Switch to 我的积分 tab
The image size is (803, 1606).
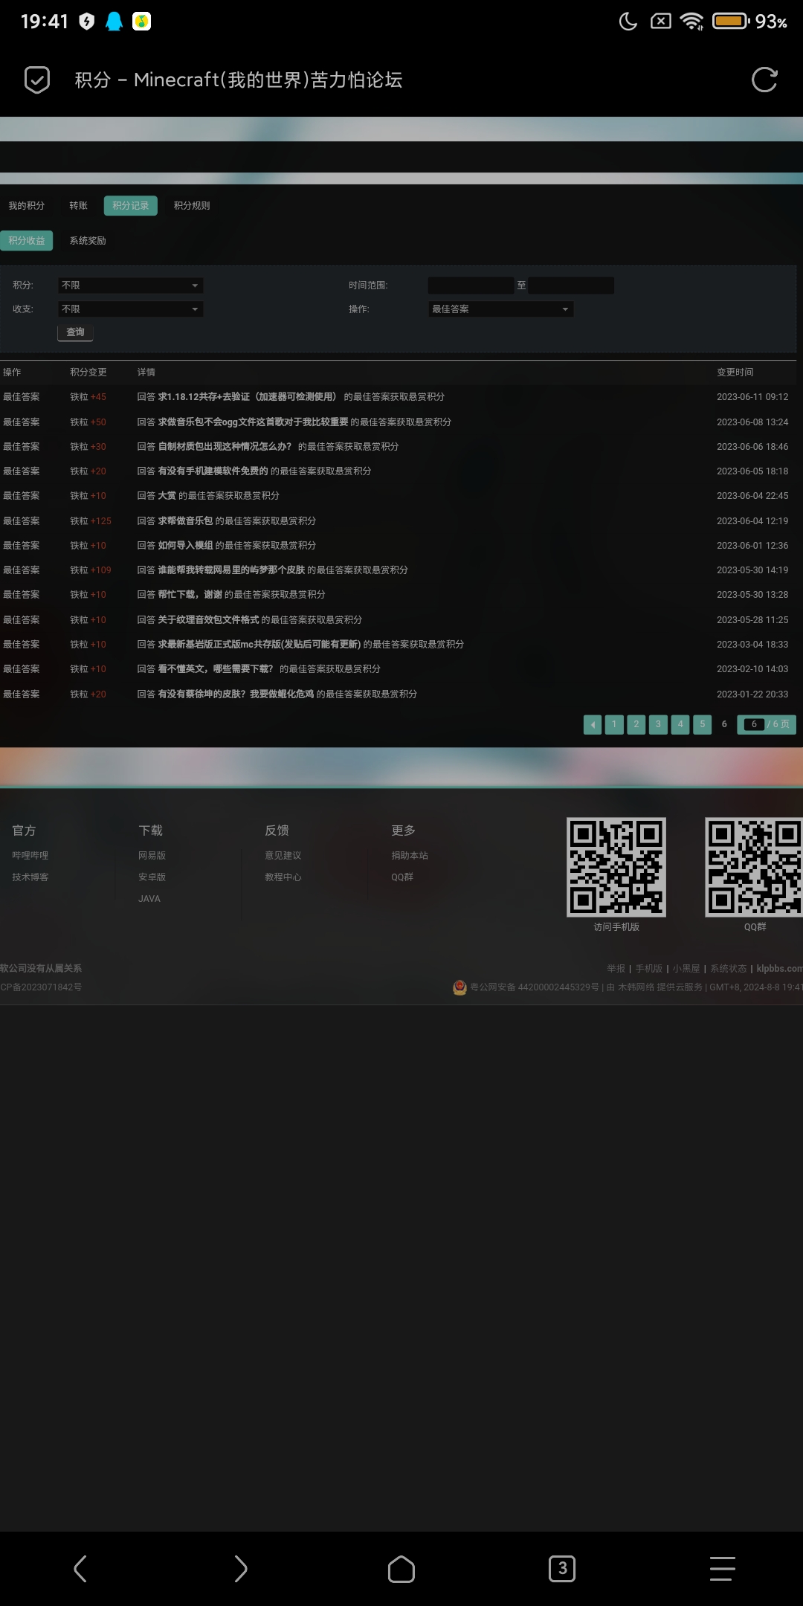pos(27,206)
